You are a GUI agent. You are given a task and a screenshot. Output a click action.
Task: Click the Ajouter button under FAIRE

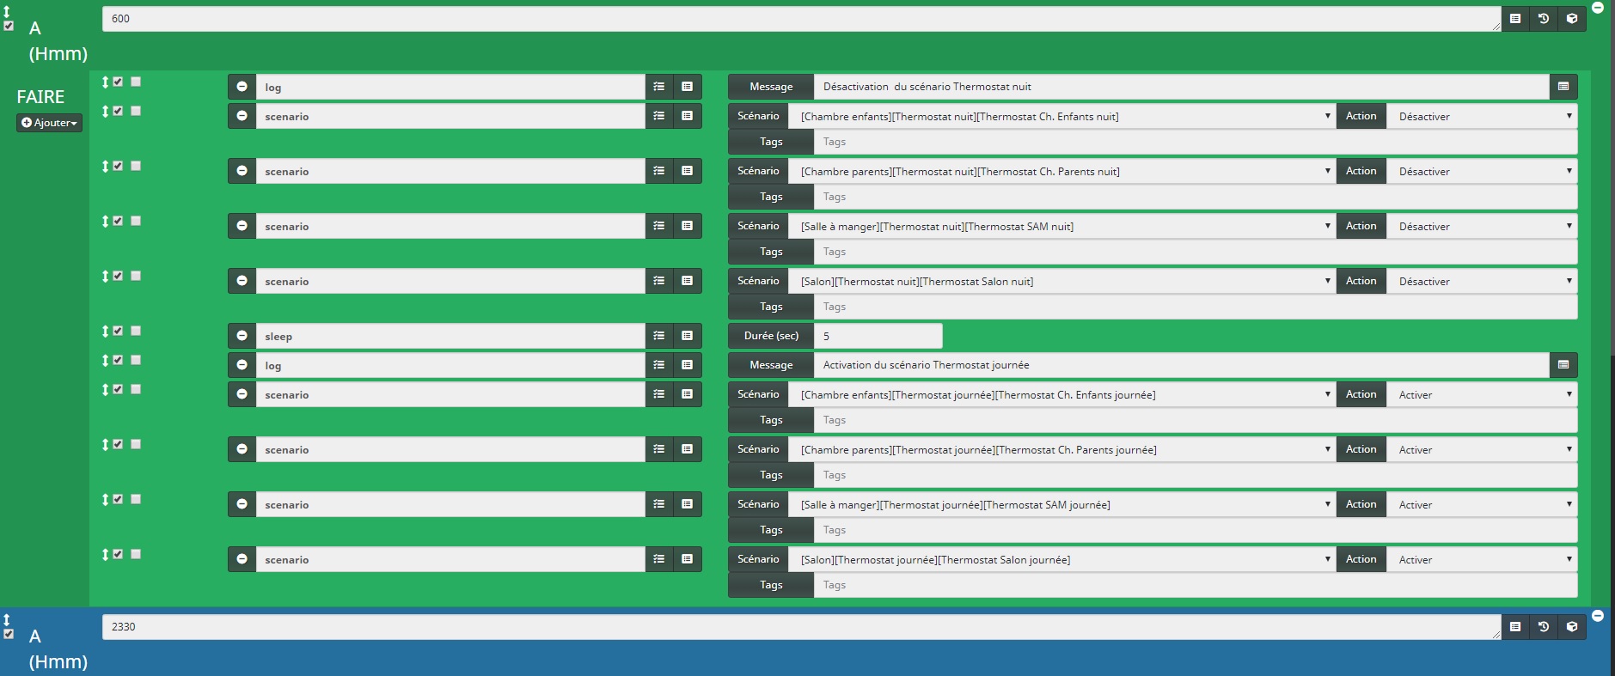(49, 123)
